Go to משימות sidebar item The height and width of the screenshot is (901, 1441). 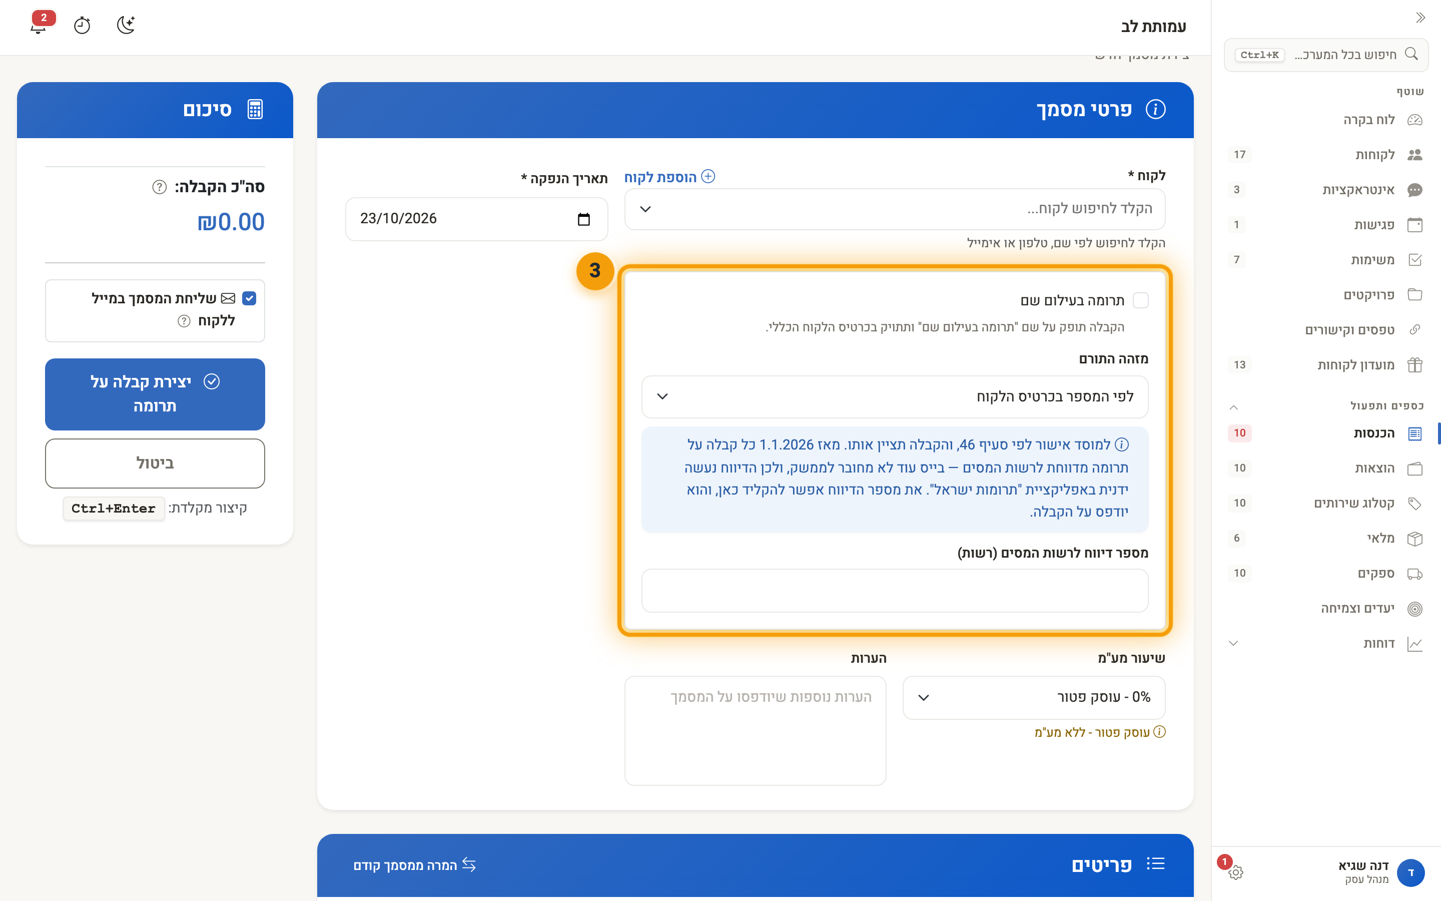click(1325, 260)
